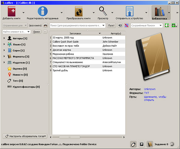Sort by the Author(s) column header
Viewport: 180px width, 149px height.
(x=113, y=34)
